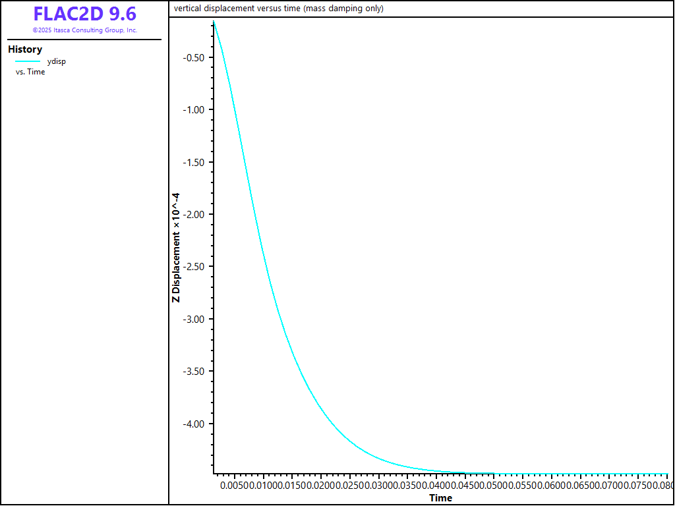Screen dimensions: 675x506
Task: Select the Z Displacement y-axis label
Action: [176, 248]
